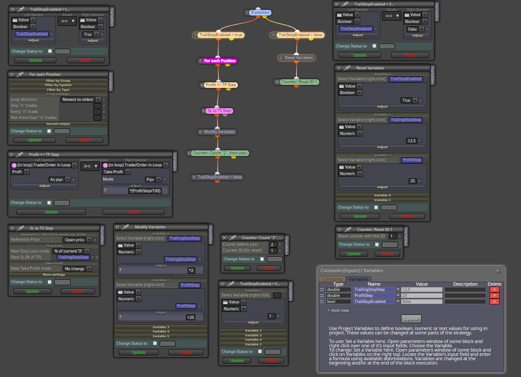
Task: Pin the Counter: Count "2" panel
Action: click(233, 238)
